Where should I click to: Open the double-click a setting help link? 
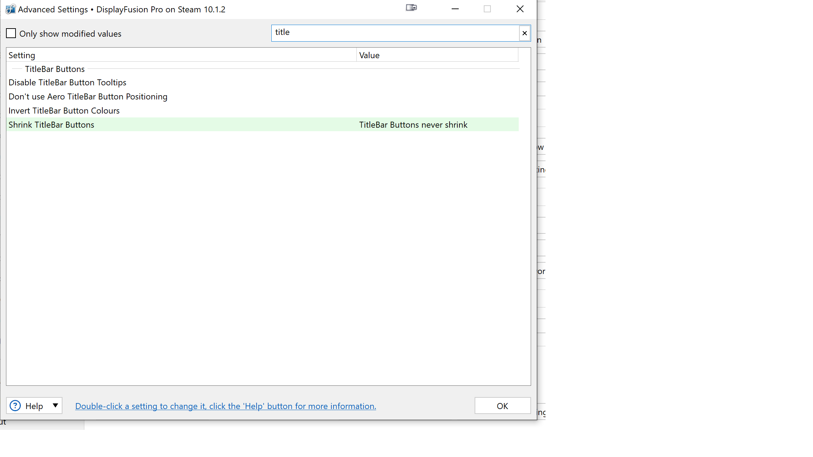[225, 406]
